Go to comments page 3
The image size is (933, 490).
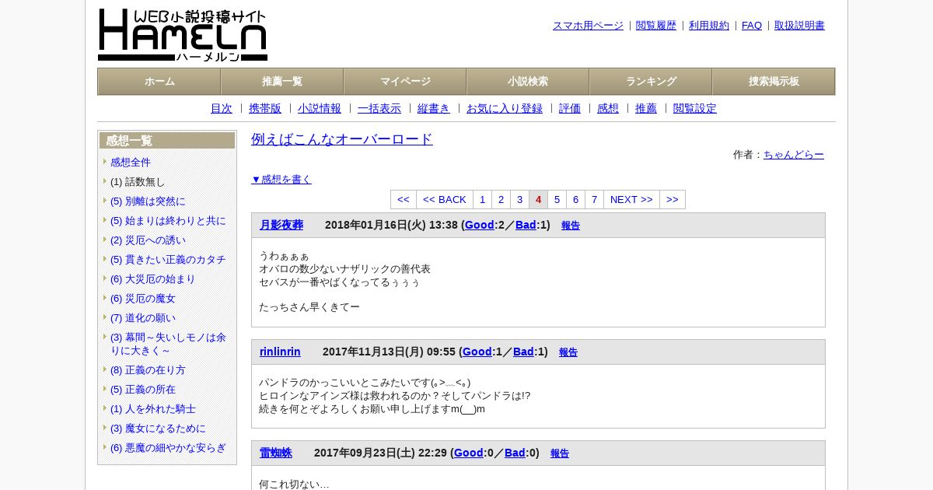(x=519, y=200)
